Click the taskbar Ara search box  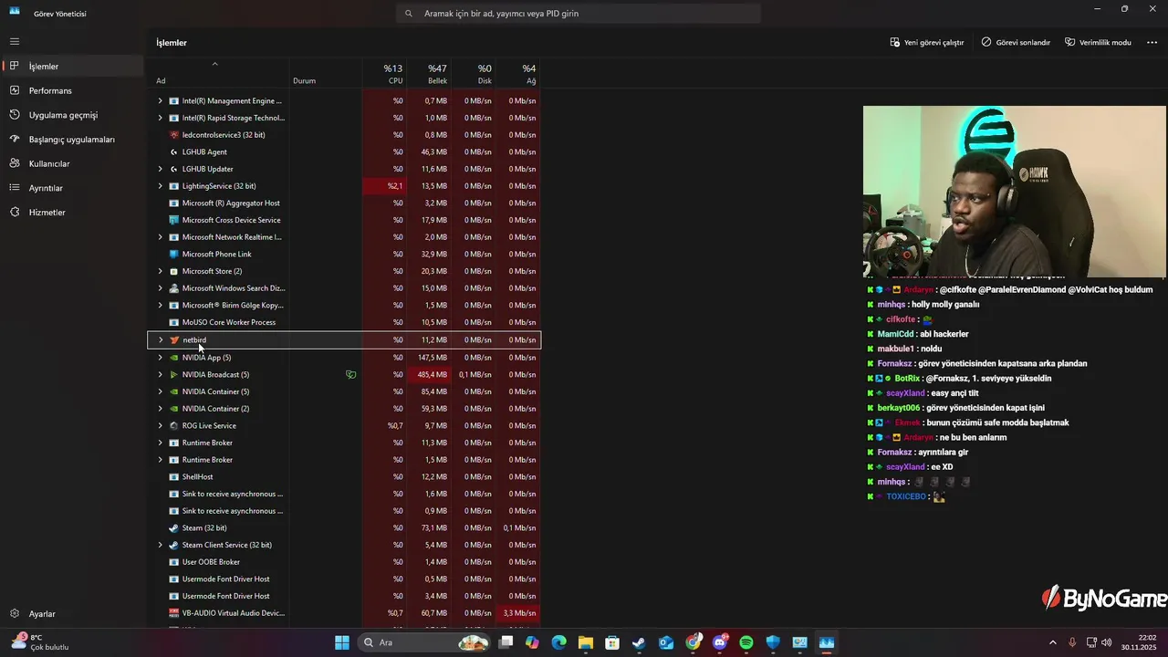(425, 642)
